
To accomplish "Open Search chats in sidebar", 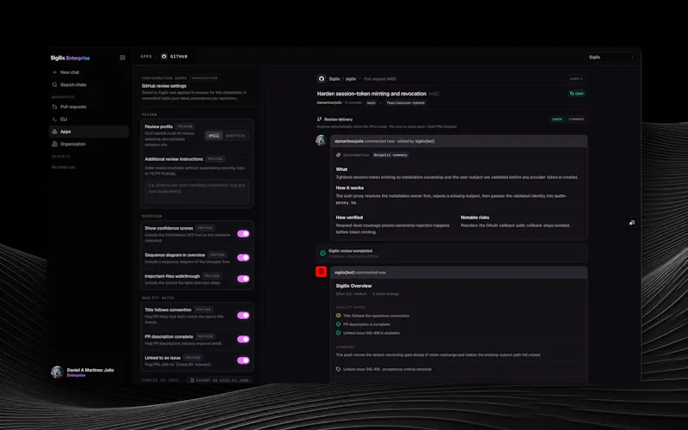I will point(89,84).
